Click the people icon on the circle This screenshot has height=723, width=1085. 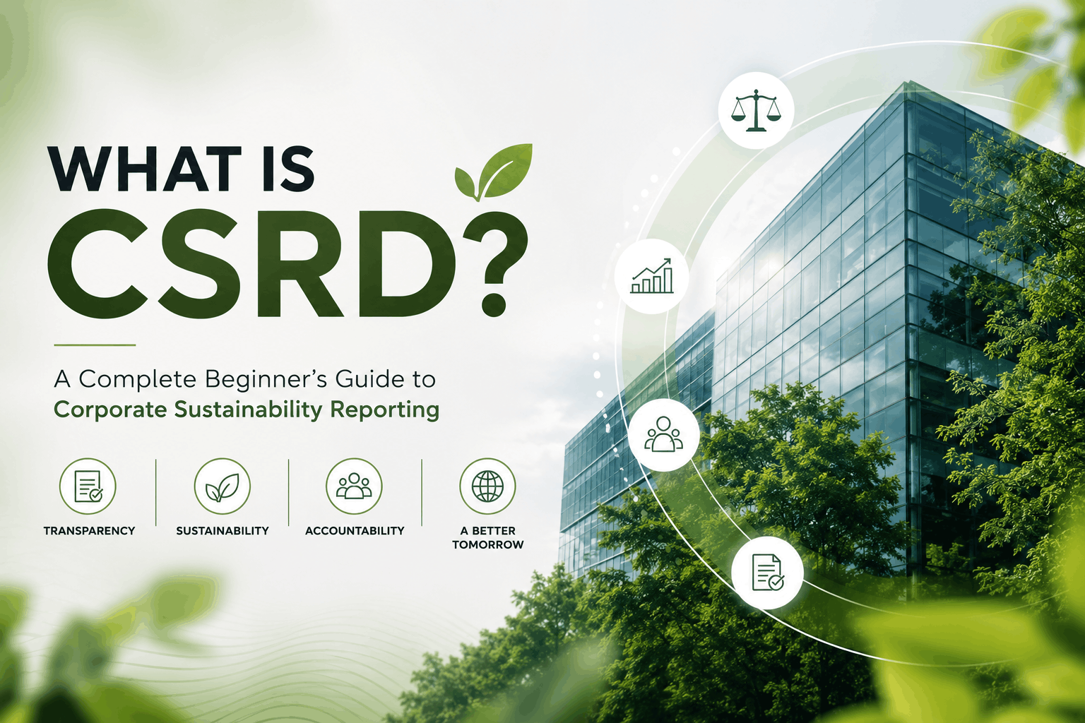coord(663,434)
